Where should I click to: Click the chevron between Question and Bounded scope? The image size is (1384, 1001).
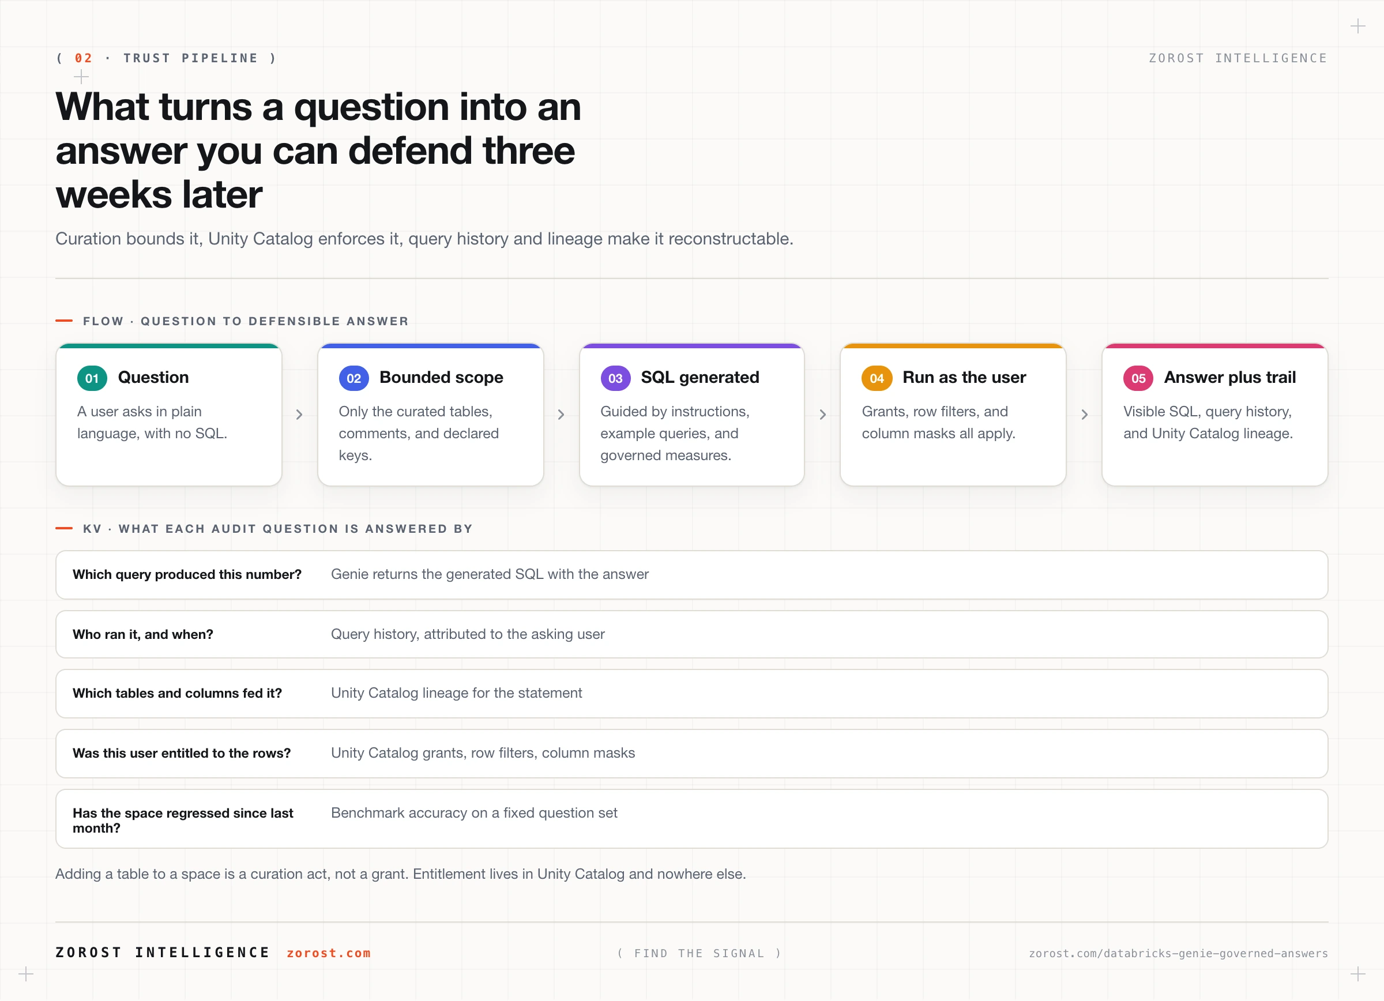[299, 415]
